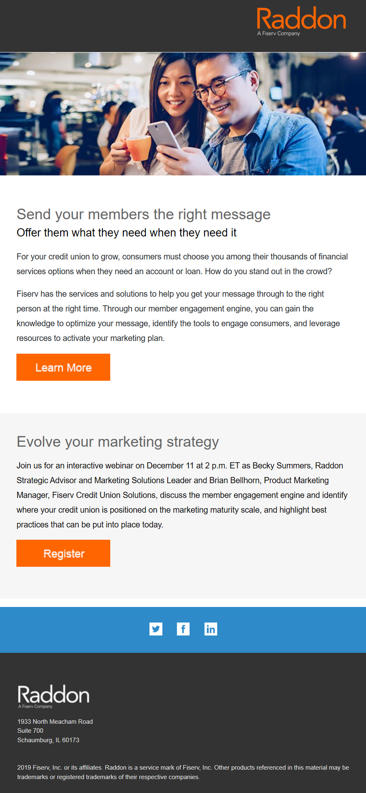366x793 pixels.
Task: Open the Facebook social icon
Action: (x=183, y=629)
